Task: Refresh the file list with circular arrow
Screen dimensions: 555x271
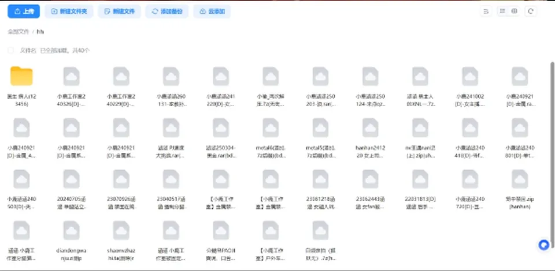Action: [531, 12]
